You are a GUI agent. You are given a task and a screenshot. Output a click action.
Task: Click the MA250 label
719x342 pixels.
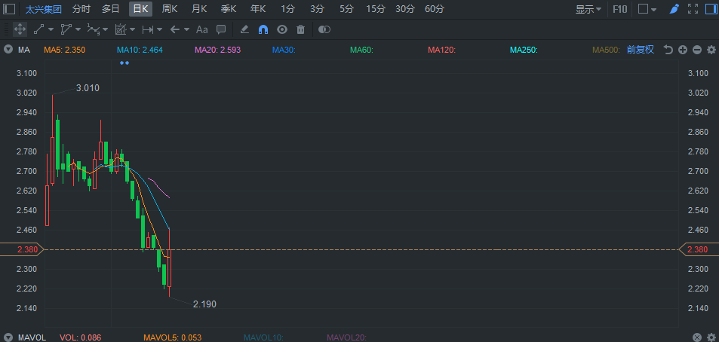[x=524, y=50]
